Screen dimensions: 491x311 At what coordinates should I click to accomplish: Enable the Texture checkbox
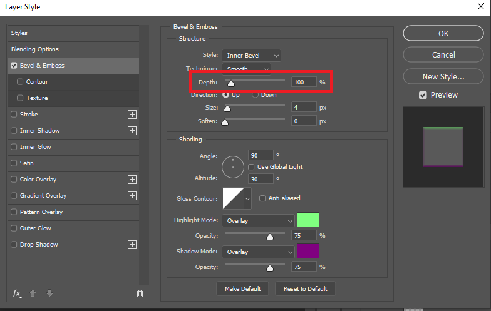click(x=20, y=98)
